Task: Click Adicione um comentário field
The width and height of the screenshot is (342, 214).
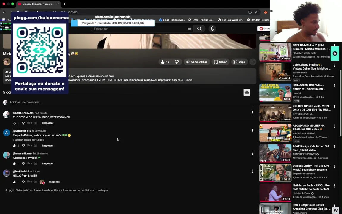Action: pyautogui.click(x=131, y=102)
